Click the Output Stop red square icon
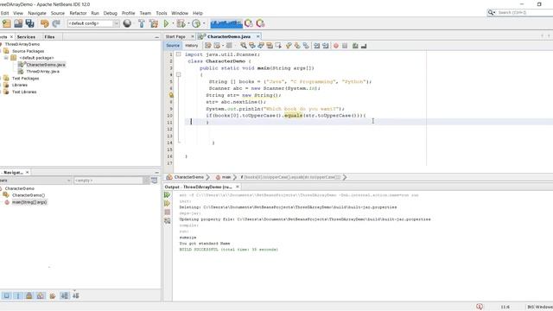This screenshot has width=553, height=311. pyautogui.click(x=167, y=212)
